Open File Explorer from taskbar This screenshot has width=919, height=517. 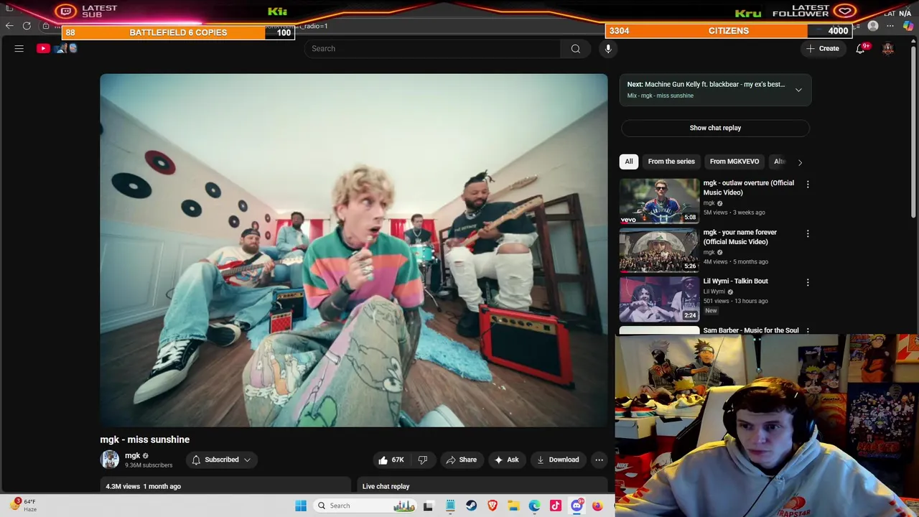coord(513,506)
